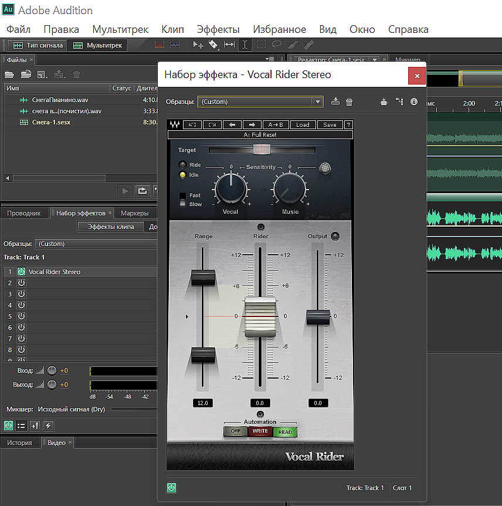
Task: Select the Razor tool in toolbar
Action: pyautogui.click(x=213, y=45)
